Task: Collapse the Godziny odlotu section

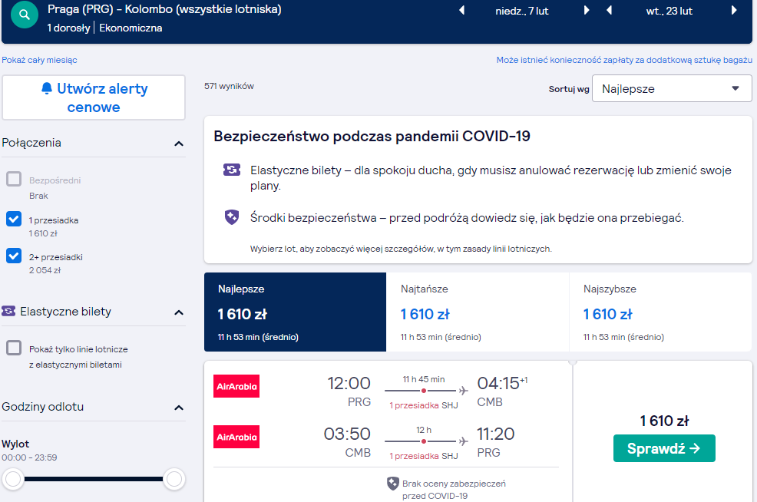Action: pyautogui.click(x=179, y=408)
